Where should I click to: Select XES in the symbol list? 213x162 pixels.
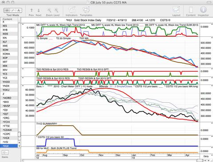coord(9,26)
